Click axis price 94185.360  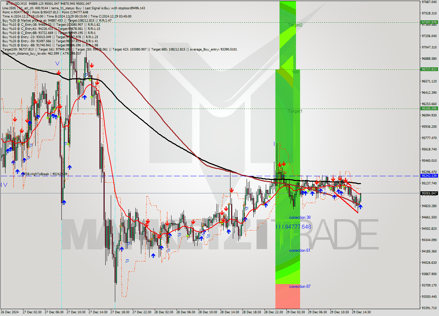coord(429,251)
